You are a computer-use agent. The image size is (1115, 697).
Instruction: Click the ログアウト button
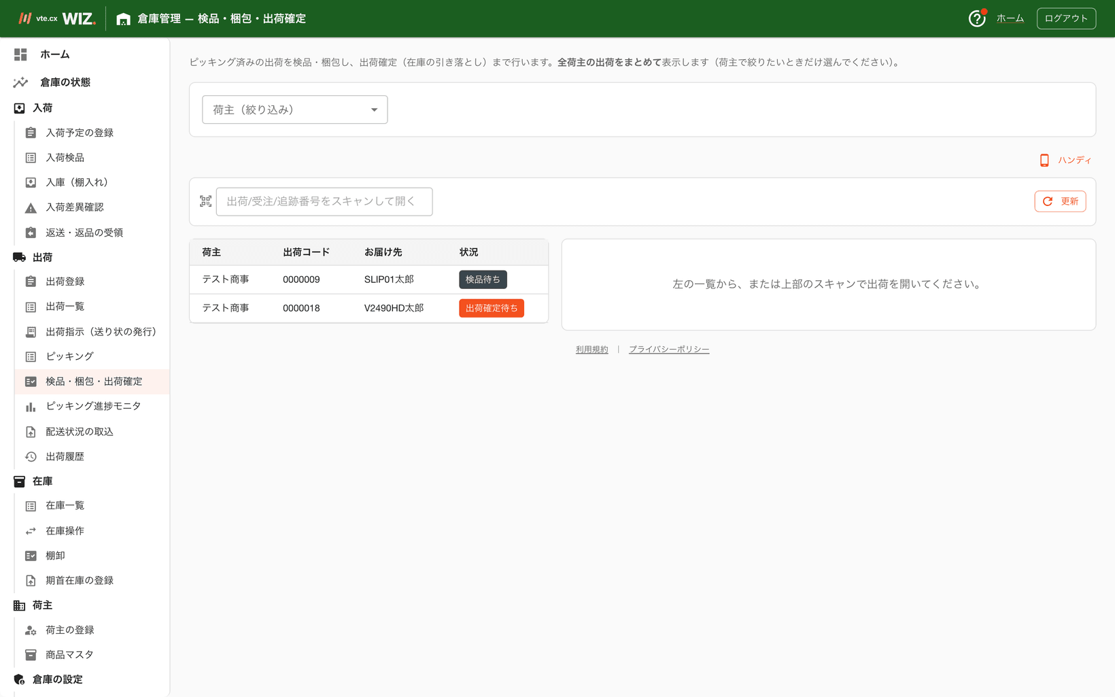(1065, 18)
